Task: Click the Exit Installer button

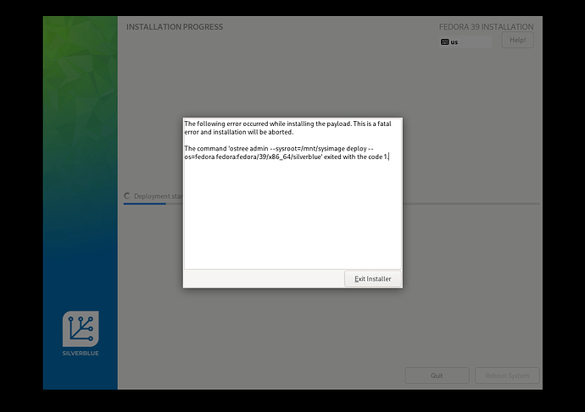Action: 372,279
